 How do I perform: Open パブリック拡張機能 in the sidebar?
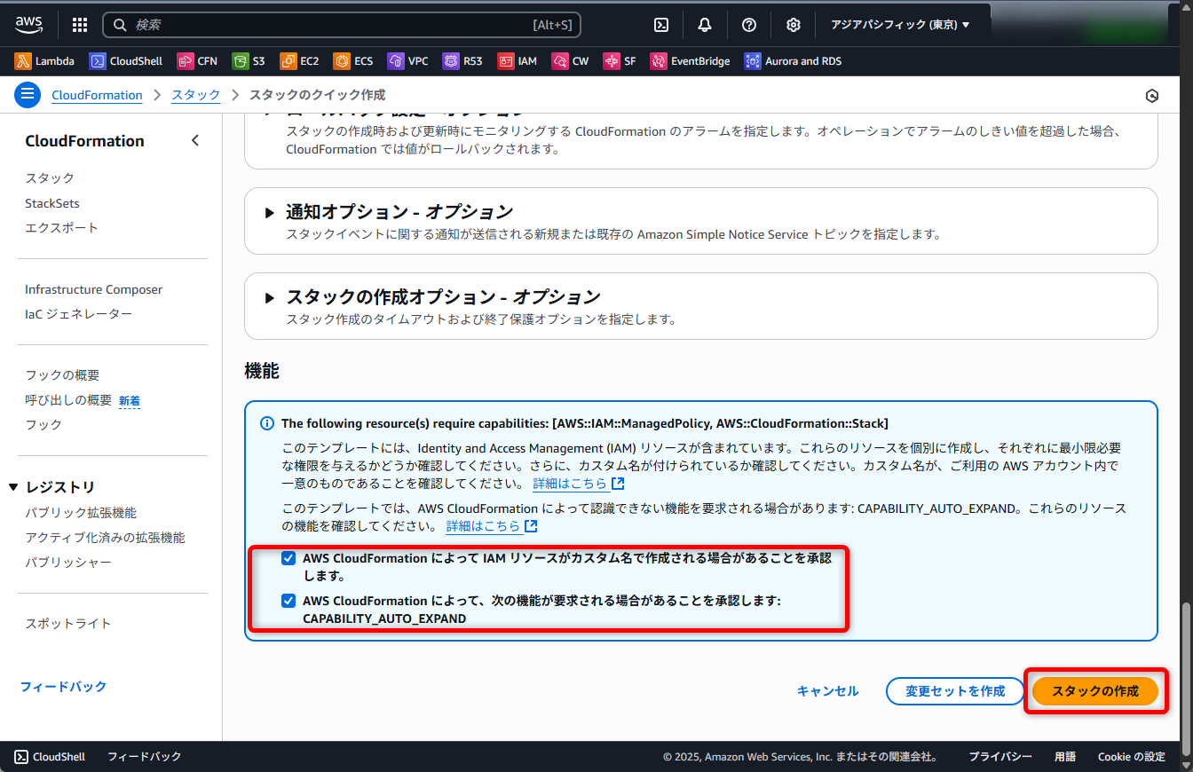tap(81, 513)
